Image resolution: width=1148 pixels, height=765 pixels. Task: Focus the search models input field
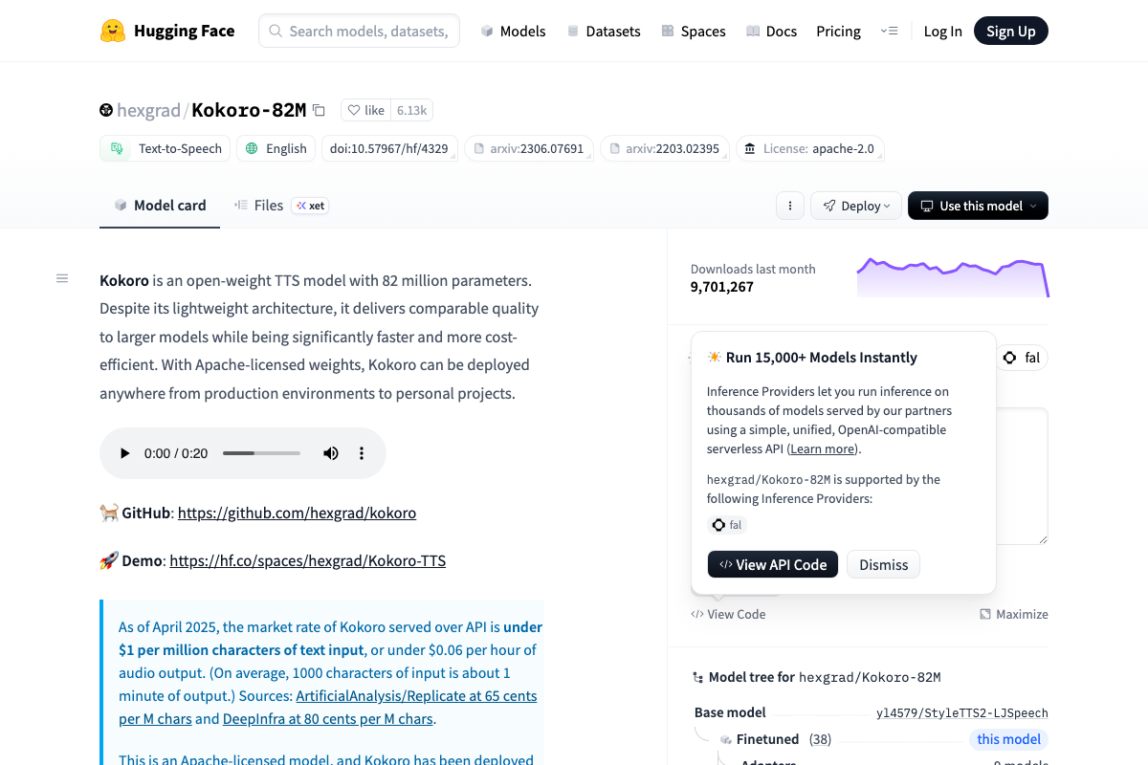tap(360, 31)
